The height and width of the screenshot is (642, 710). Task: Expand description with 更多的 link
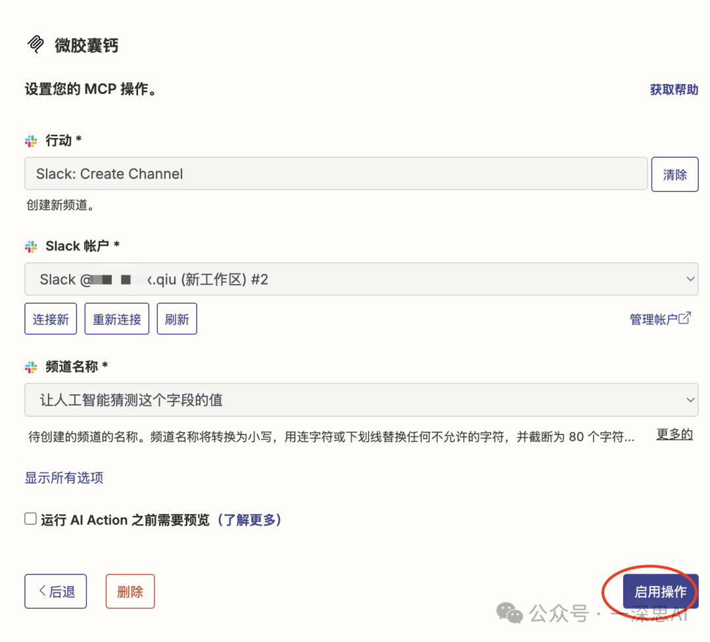[674, 434]
